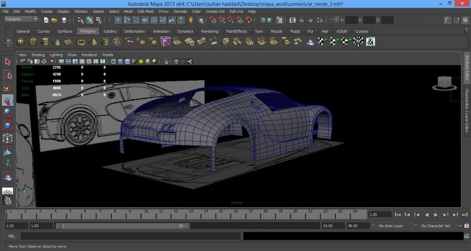Toggle snap to grids
The width and height of the screenshot is (471, 251).
213,20
